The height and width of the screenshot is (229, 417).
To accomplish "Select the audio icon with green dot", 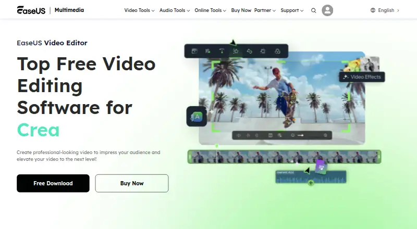I will (208, 51).
